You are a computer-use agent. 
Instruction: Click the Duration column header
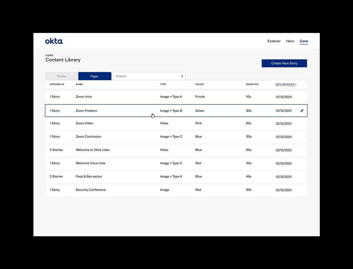(x=252, y=84)
